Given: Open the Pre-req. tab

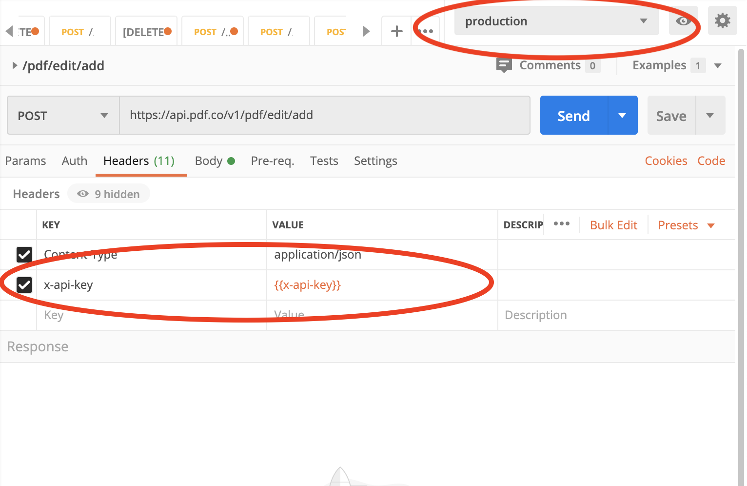Looking at the screenshot, I should pyautogui.click(x=273, y=161).
